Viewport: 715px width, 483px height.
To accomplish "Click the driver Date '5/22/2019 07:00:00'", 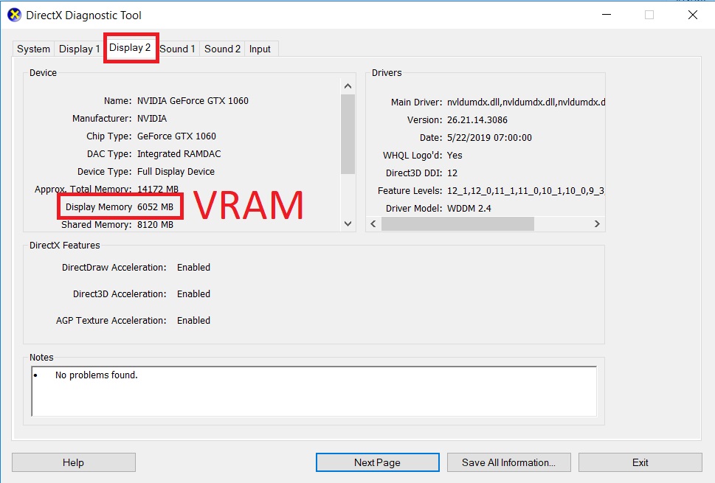I will [x=489, y=138].
